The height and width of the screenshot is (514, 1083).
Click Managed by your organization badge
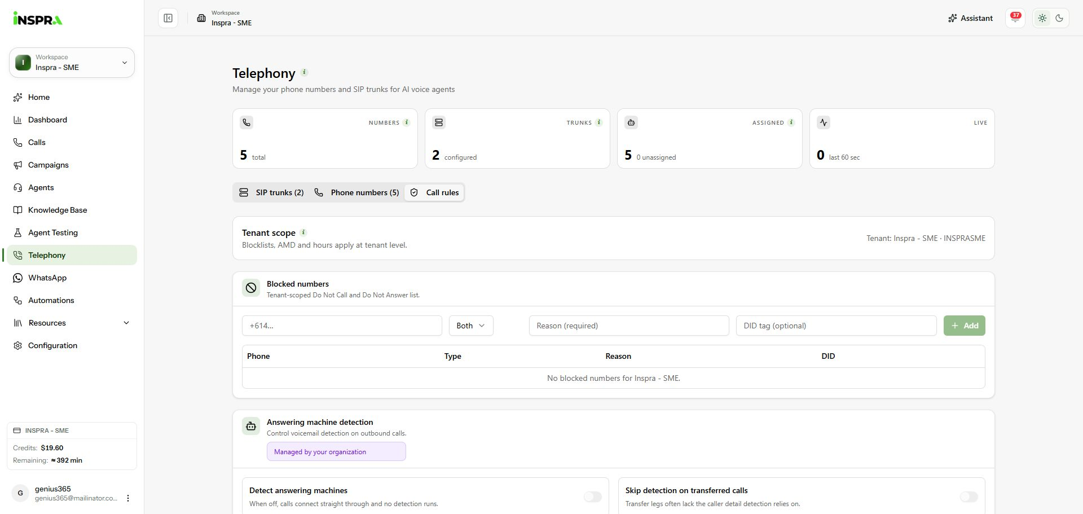336,451
